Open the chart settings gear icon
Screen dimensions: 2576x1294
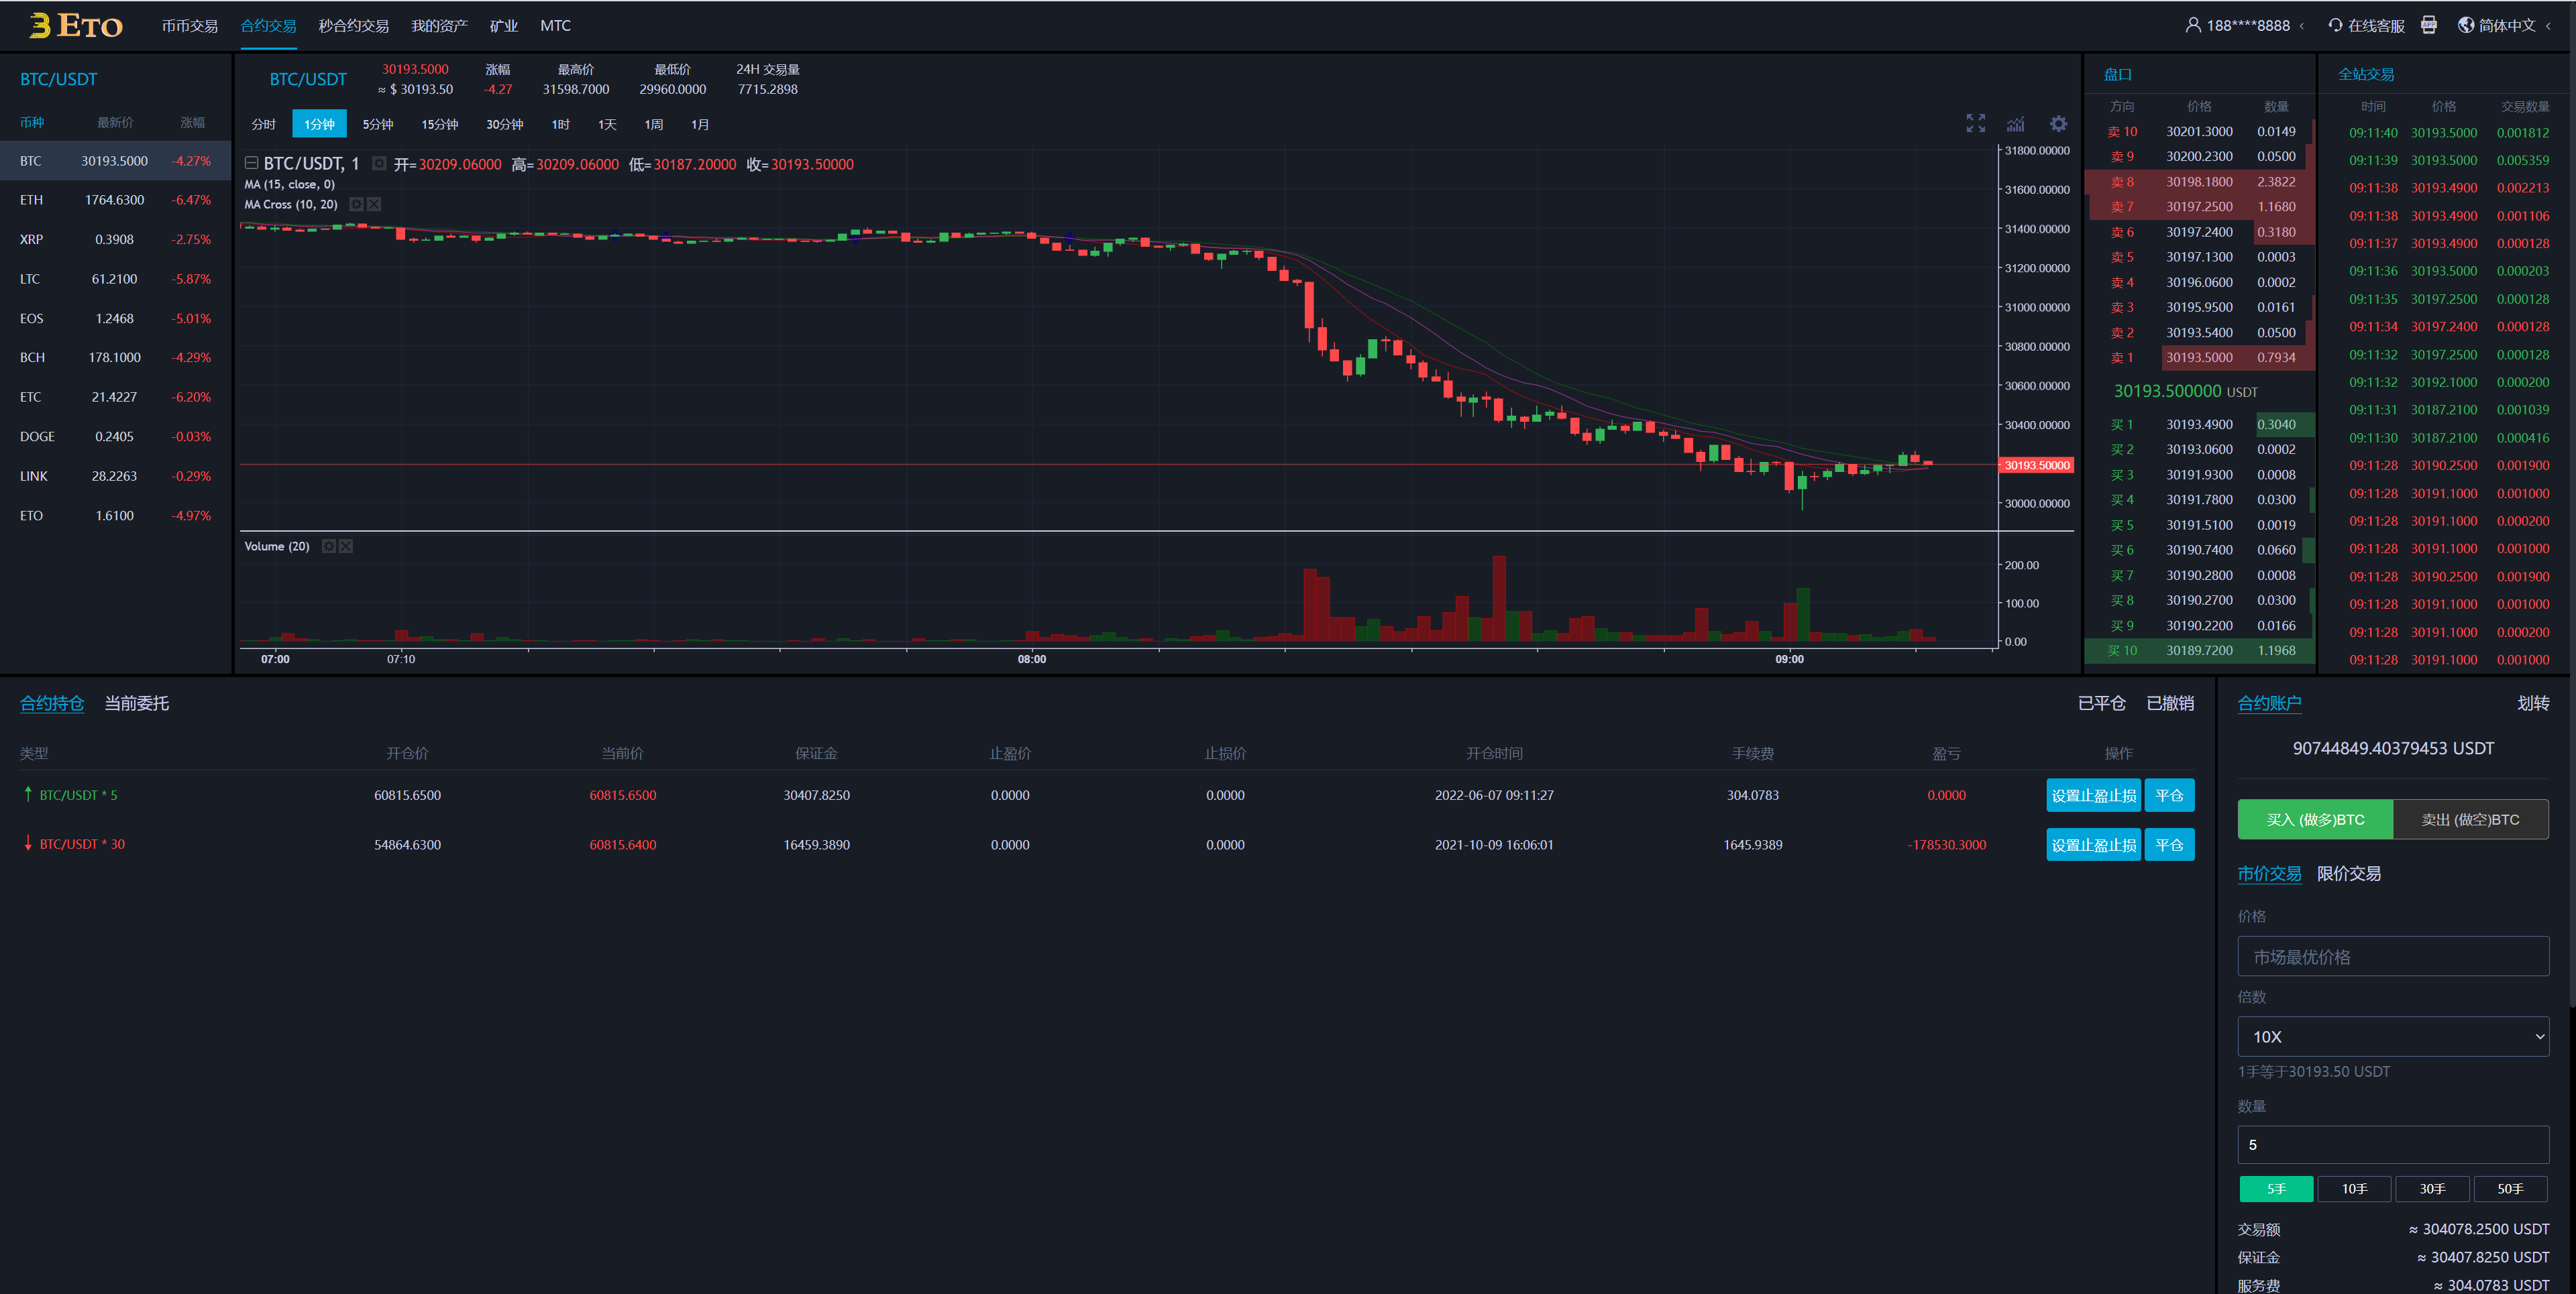pyautogui.click(x=2058, y=123)
